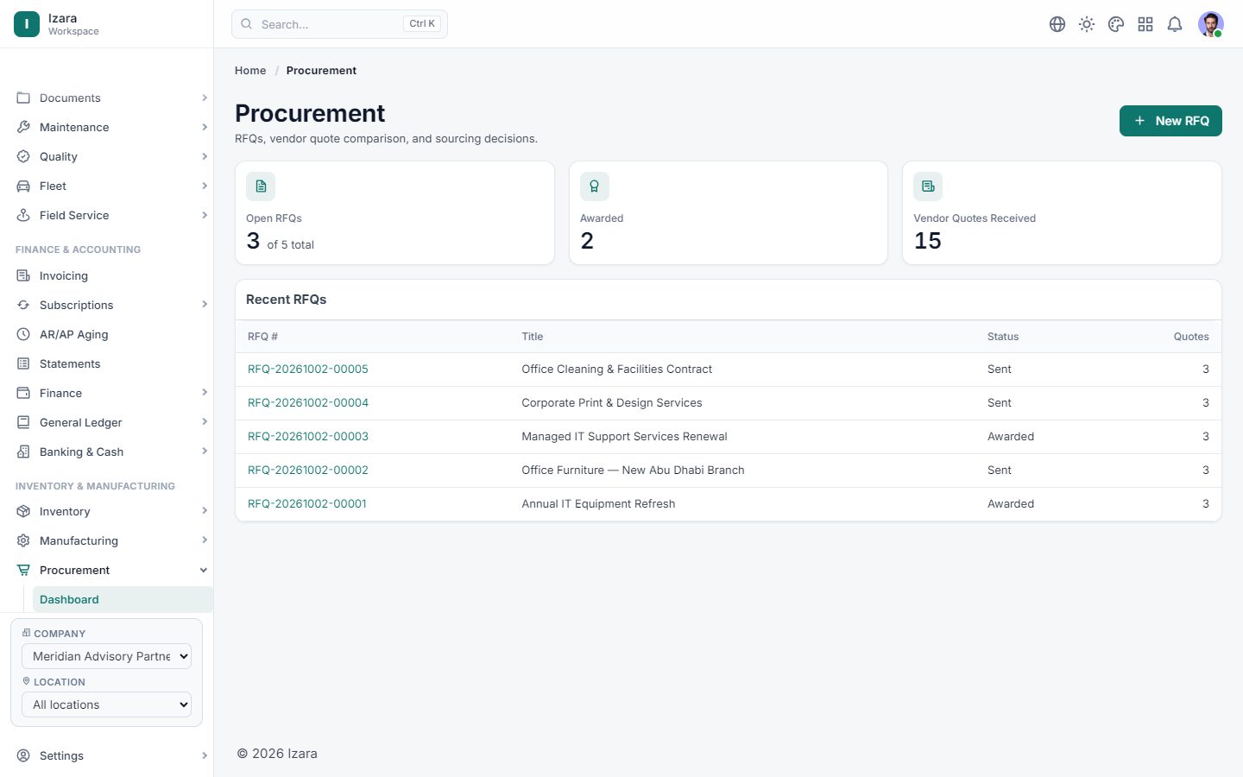
Task: Expand the Settings chevron
Action: coord(205,755)
